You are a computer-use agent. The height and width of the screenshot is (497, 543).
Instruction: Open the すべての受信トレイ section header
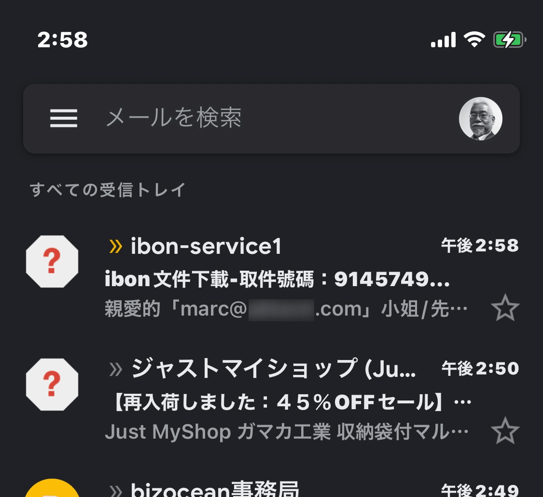107,190
